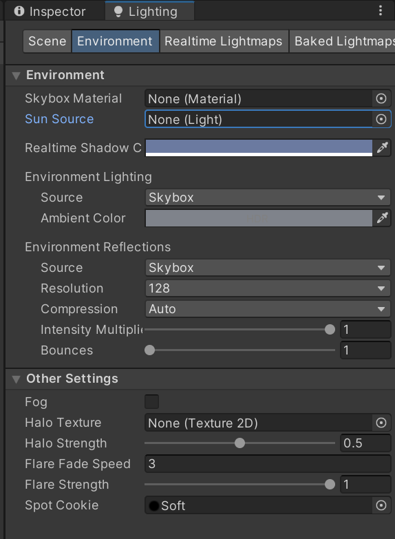
Task: Click the Environment Reflections heading
Action: (98, 247)
